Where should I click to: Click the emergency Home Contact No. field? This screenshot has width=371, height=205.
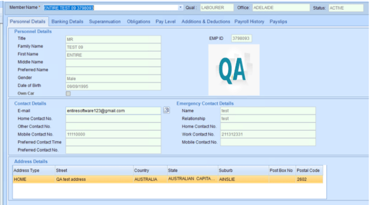point(268,126)
